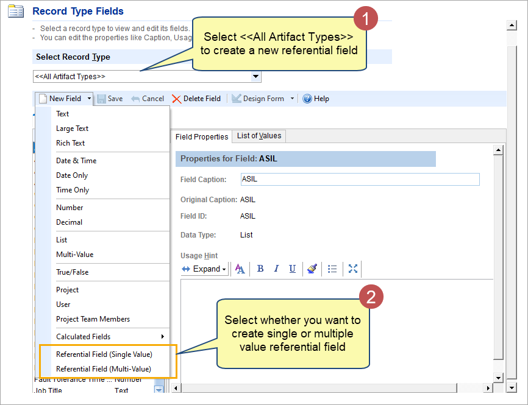Click the Cancel button label
The image size is (528, 405).
tap(153, 99)
